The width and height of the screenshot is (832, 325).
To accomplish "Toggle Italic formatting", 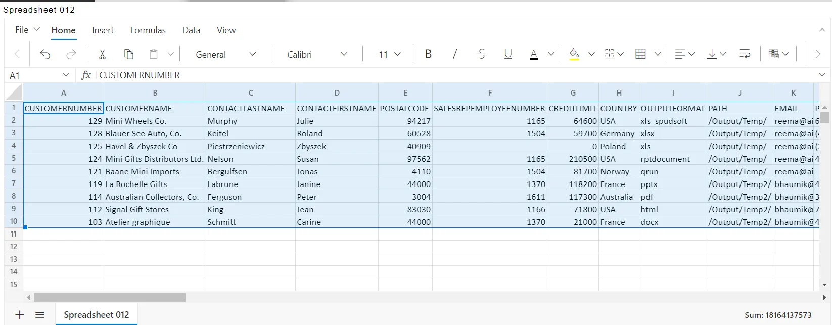I will click(455, 54).
